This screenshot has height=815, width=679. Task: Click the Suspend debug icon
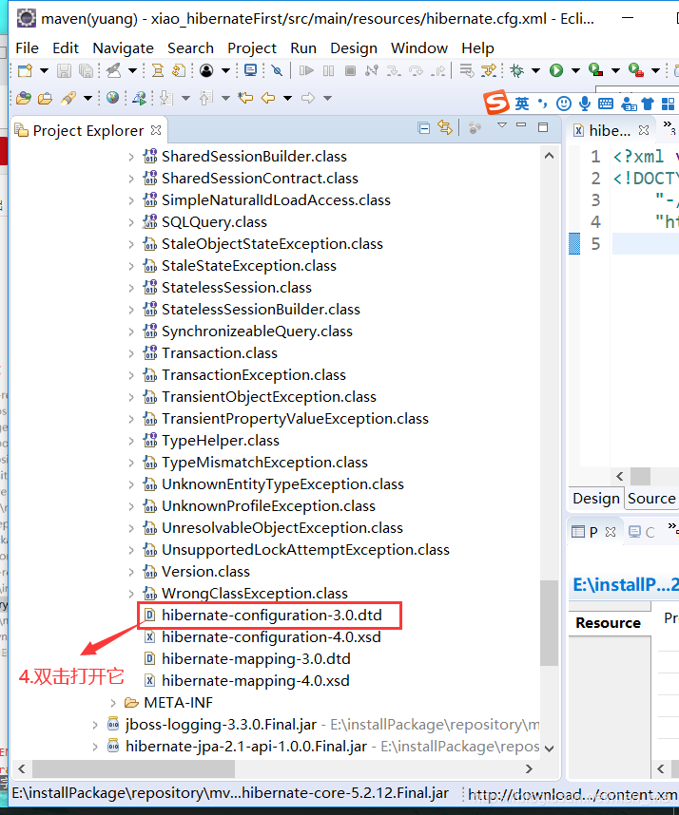pyautogui.click(x=328, y=70)
